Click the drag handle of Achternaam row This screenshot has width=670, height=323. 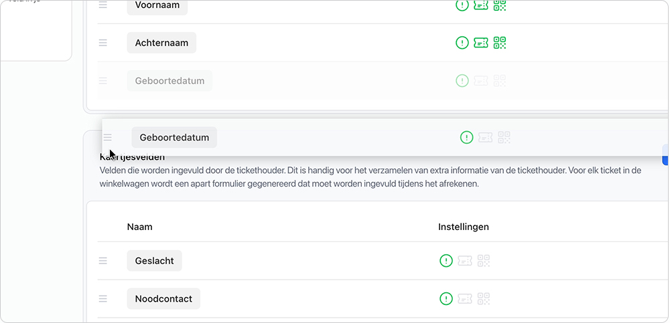(103, 43)
